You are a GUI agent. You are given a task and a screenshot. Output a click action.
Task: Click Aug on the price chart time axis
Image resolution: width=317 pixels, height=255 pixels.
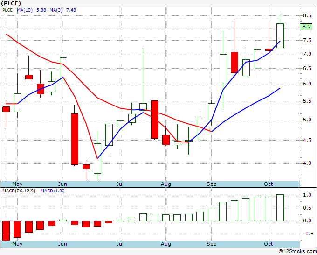click(166, 184)
